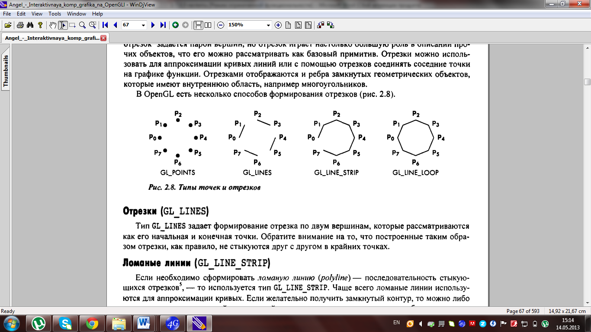Open the page number dropdown
The width and height of the screenshot is (591, 332).
click(x=144, y=25)
